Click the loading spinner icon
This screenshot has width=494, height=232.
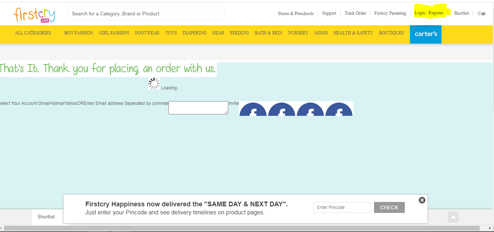click(x=154, y=84)
